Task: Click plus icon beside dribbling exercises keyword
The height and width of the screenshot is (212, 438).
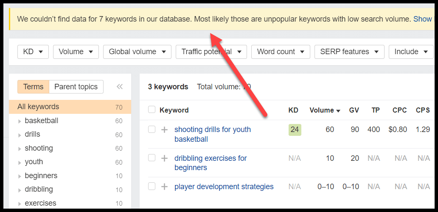Action: (165, 158)
